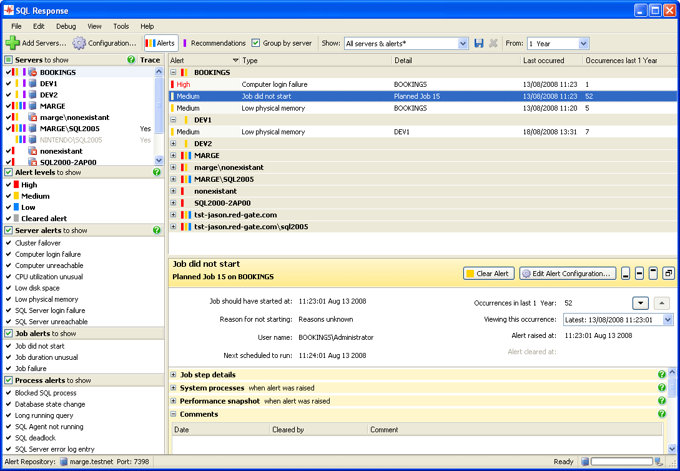680x471 pixels.
Task: Select the DEV1 Low physical memory row
Action: point(422,132)
